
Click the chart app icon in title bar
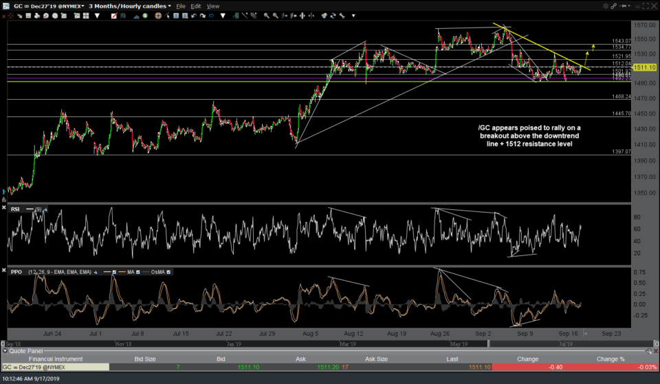coord(5,6)
